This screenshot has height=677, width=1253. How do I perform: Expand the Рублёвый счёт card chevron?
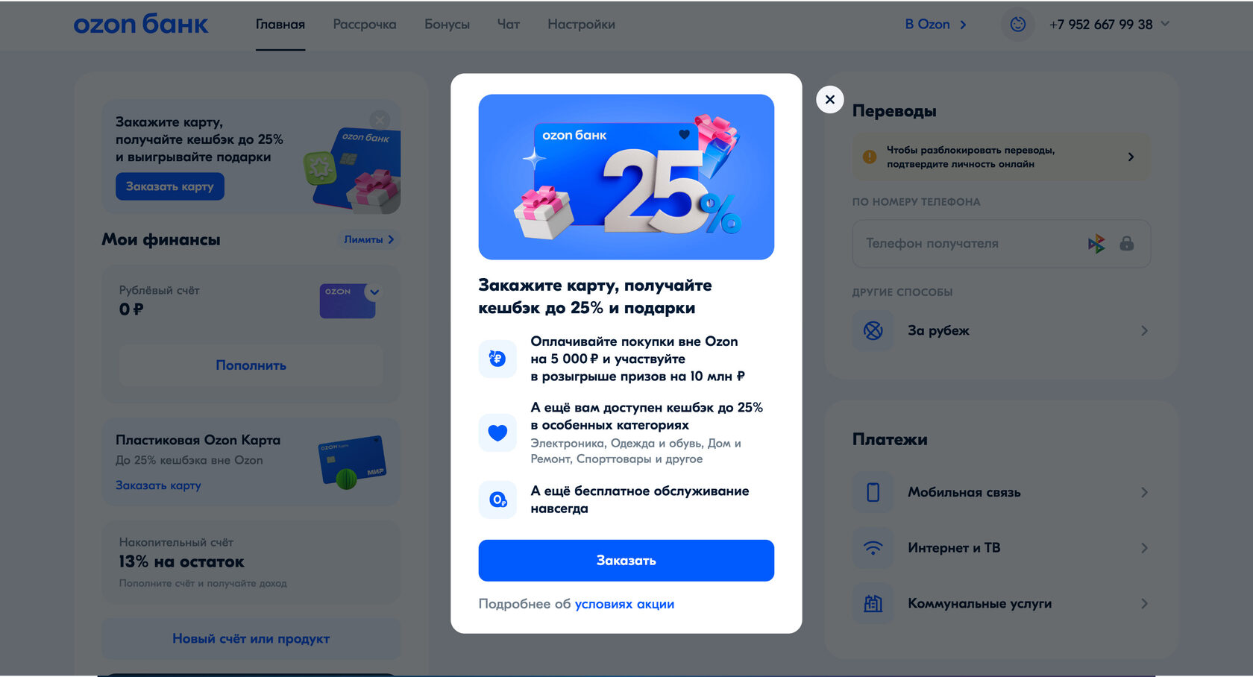[x=374, y=292]
